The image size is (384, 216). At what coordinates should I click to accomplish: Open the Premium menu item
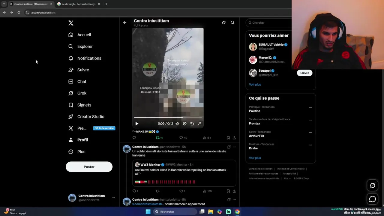(x=91, y=128)
